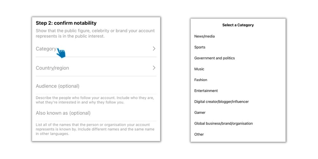Select the News/media category
This screenshot has height=159, width=318.
204,36
